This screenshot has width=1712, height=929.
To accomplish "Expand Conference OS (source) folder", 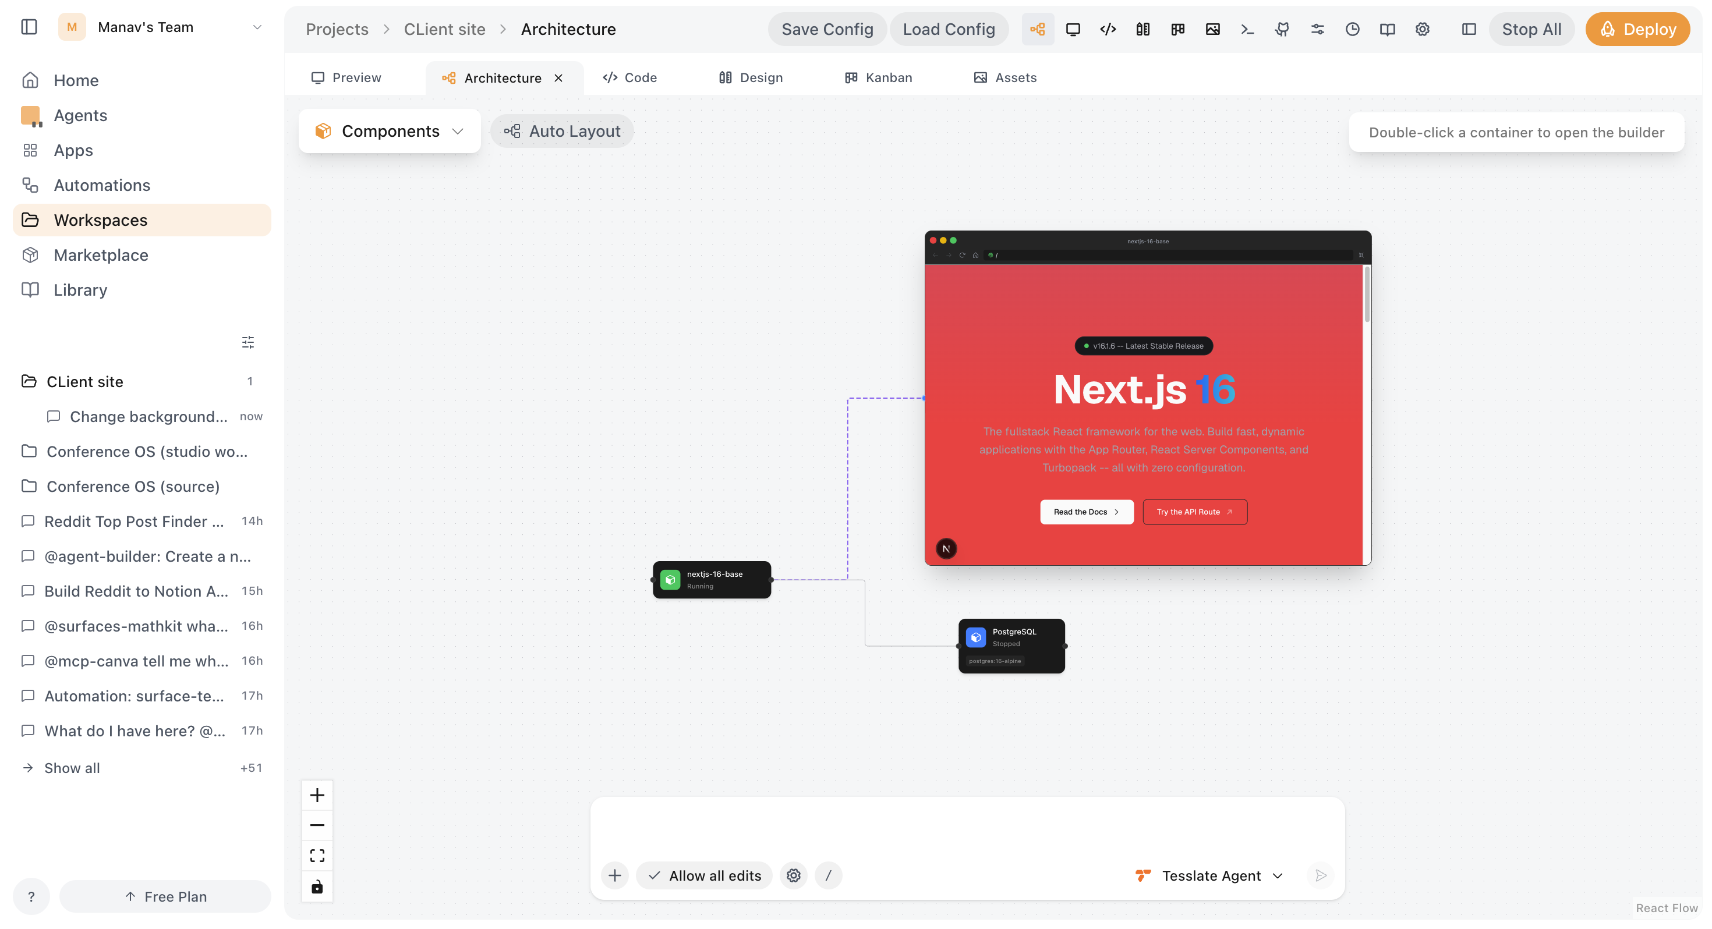I will [x=142, y=487].
